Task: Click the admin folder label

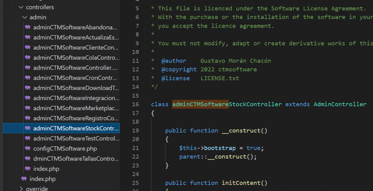Action: (x=38, y=17)
